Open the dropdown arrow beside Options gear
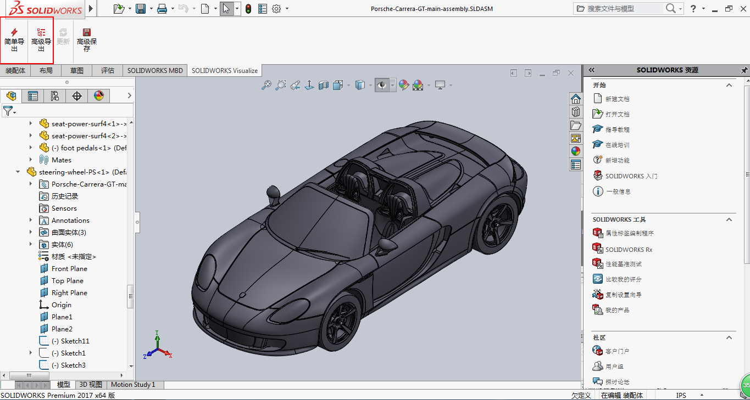The width and height of the screenshot is (750, 400). (x=287, y=9)
